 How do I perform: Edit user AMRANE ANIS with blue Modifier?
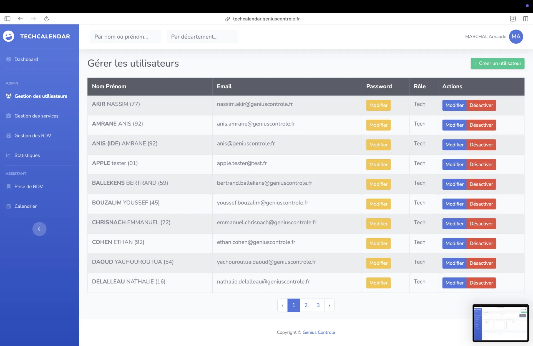(x=454, y=125)
